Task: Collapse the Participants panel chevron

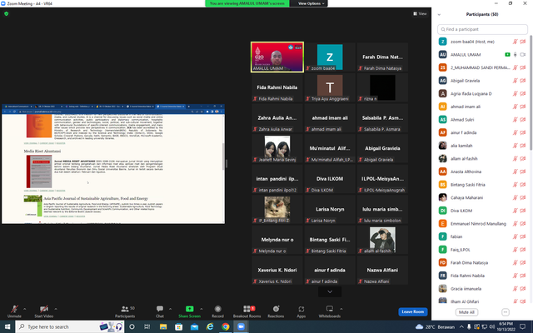Action: (x=439, y=14)
